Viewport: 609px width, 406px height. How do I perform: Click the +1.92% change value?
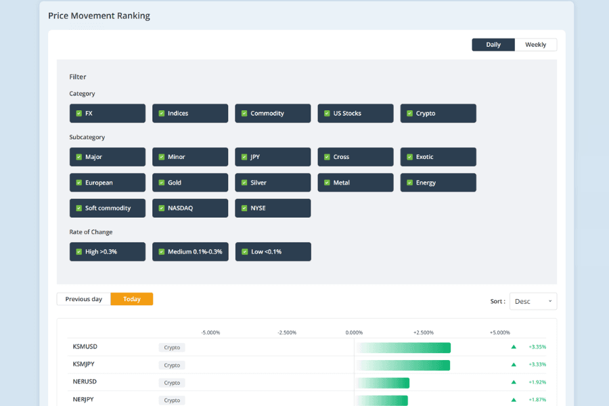(x=537, y=382)
